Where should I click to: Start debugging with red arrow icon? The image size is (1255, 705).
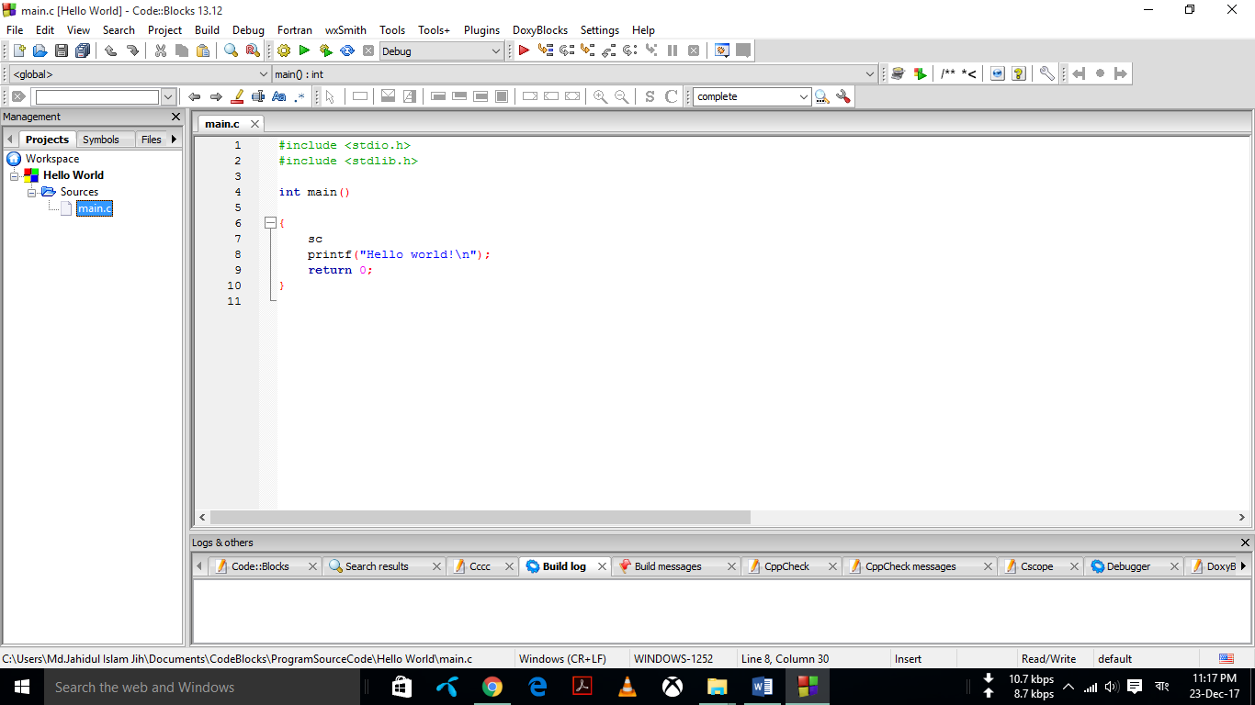(524, 51)
